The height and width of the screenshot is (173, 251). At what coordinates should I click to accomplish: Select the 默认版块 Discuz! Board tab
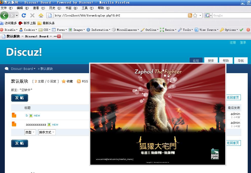coord(31,36)
